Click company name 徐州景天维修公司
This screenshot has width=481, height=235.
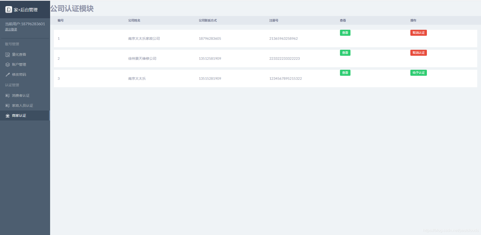(x=142, y=58)
